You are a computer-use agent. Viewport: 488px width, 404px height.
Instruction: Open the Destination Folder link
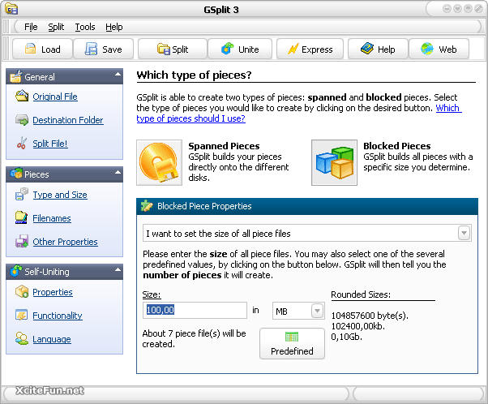click(x=68, y=120)
